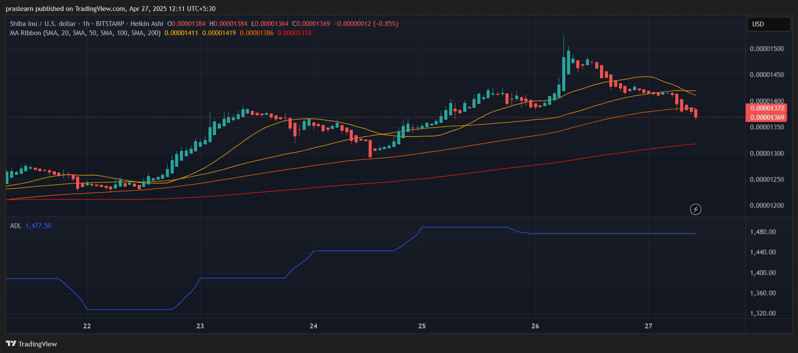Click the −0.00000012 (−0.85%) change value
The image size is (798, 353).
point(366,24)
